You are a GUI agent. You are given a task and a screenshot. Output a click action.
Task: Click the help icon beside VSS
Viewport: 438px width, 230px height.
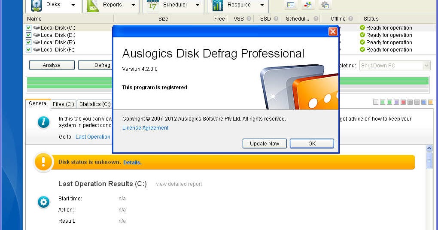tap(249, 19)
